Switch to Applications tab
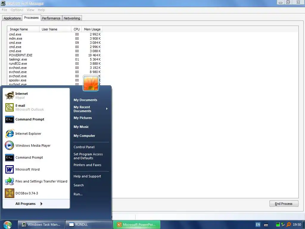This screenshot has width=305, height=229. tap(12, 18)
